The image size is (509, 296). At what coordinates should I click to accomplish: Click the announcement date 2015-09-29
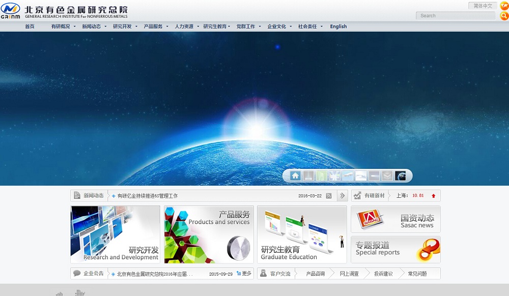(x=221, y=274)
